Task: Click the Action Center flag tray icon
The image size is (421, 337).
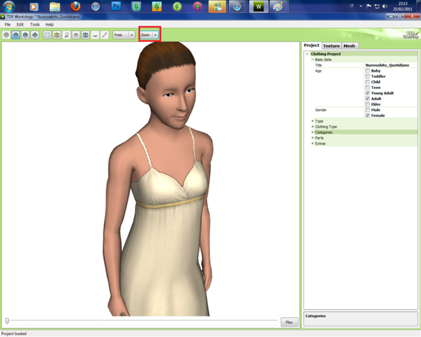Action: pos(369,6)
